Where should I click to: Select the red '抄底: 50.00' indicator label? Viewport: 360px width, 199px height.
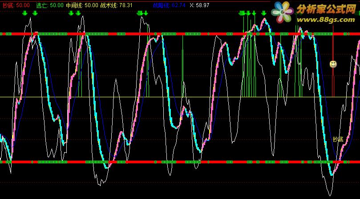click(16, 5)
